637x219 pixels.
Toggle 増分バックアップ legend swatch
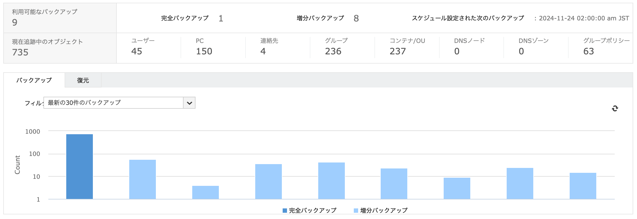click(356, 211)
